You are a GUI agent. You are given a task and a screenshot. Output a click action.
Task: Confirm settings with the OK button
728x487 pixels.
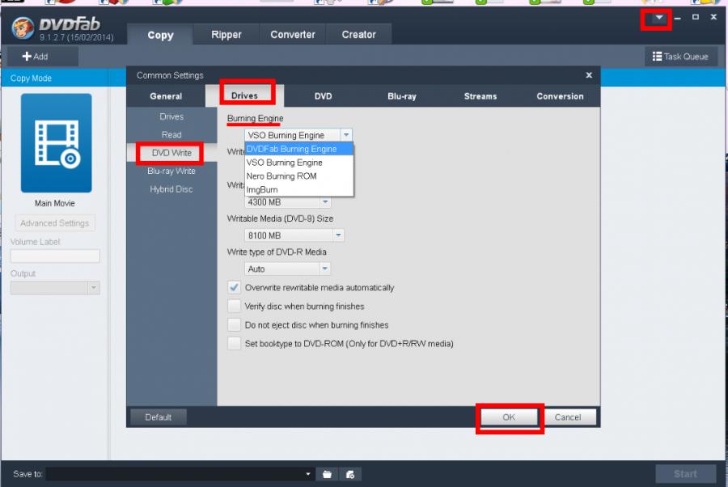tap(509, 417)
